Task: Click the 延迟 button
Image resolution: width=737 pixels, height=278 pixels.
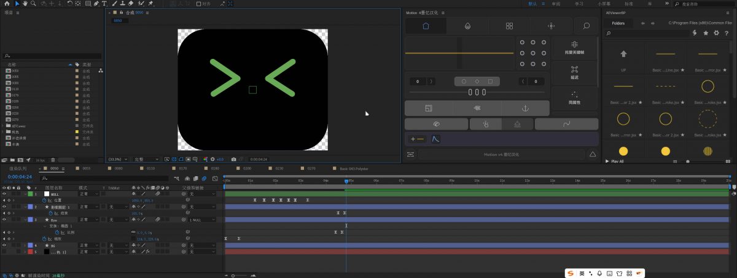Action: [575, 72]
